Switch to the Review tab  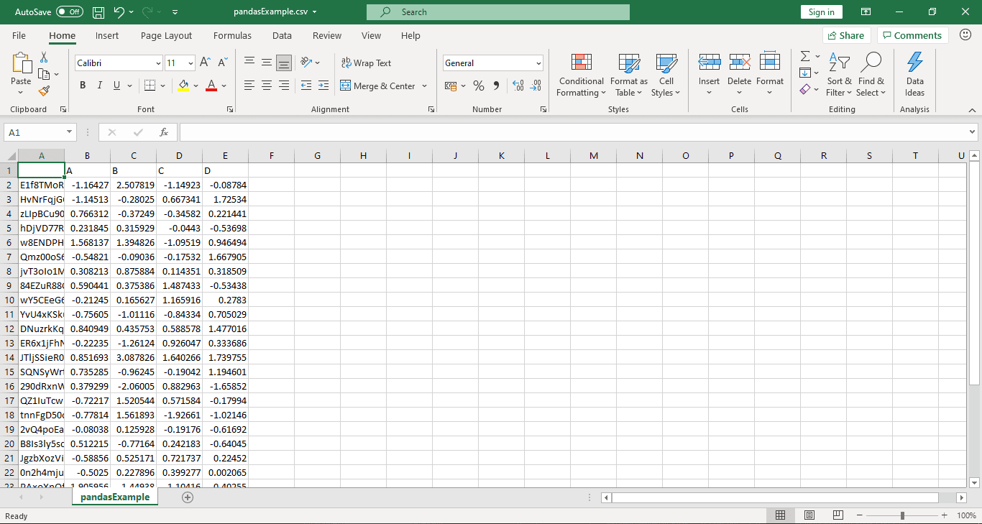(x=327, y=35)
